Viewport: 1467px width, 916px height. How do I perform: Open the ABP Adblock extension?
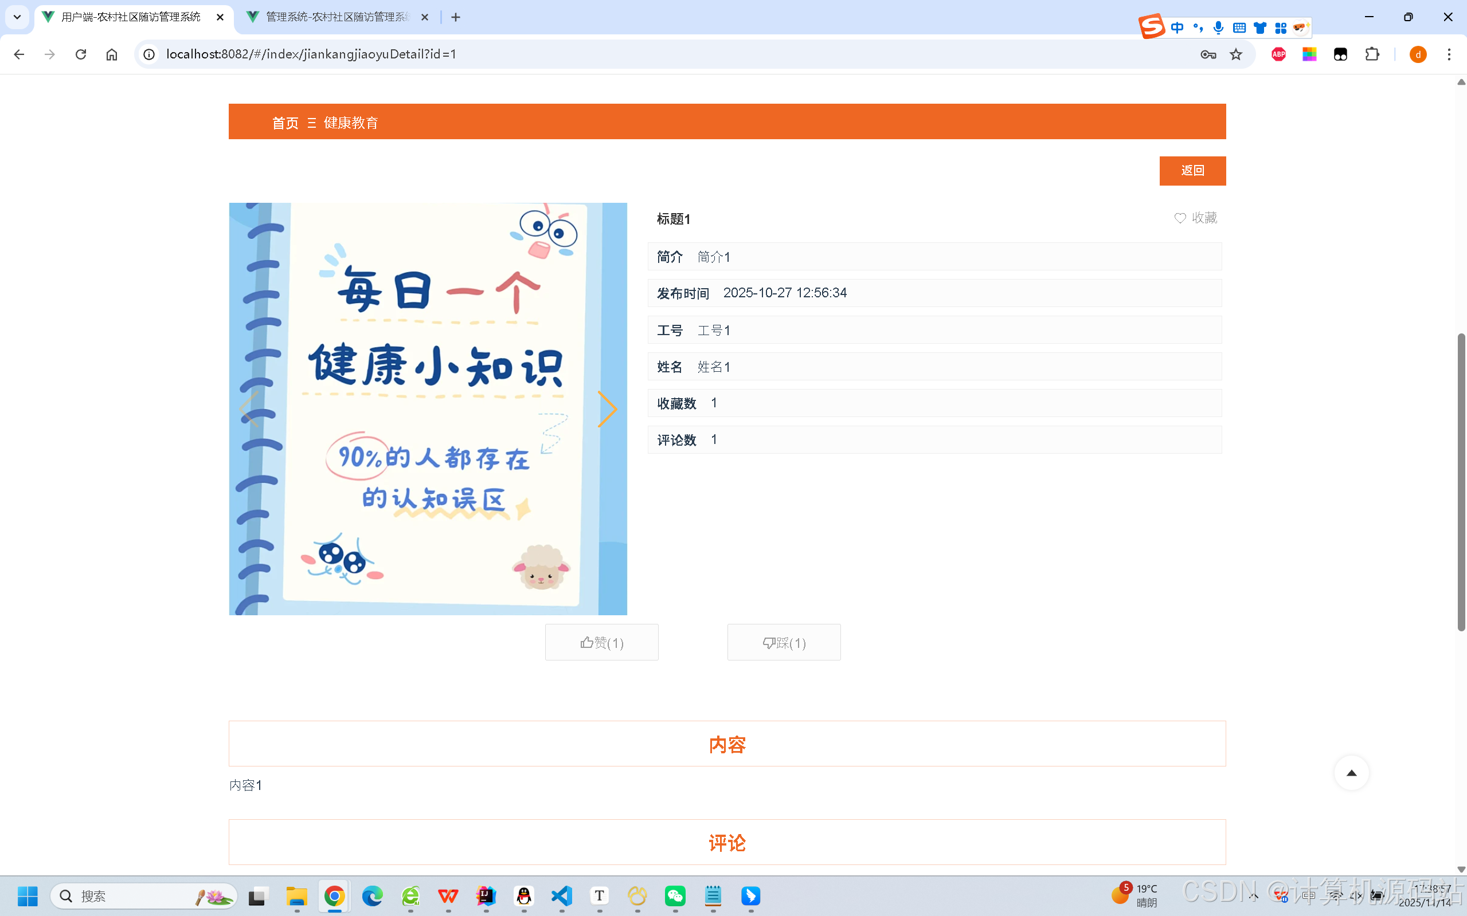coord(1278,54)
